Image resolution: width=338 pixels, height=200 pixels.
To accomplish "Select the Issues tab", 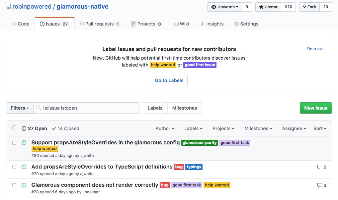I will (x=54, y=24).
